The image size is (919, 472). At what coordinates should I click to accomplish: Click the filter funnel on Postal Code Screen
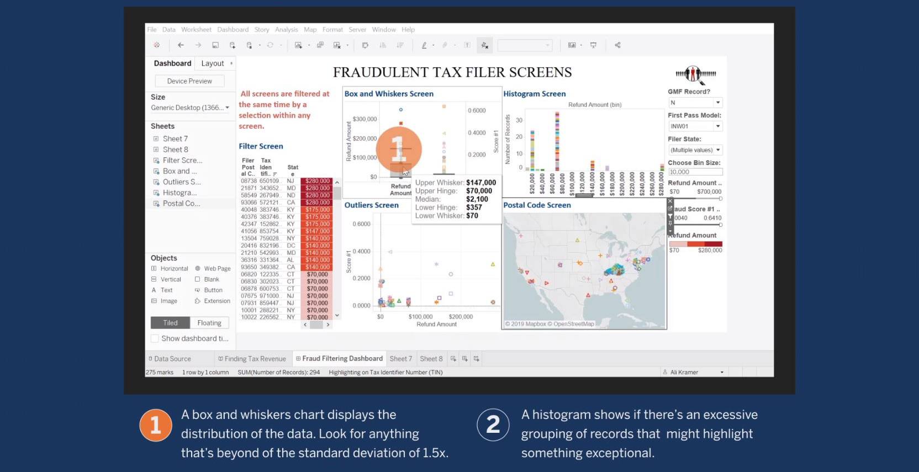click(x=670, y=216)
